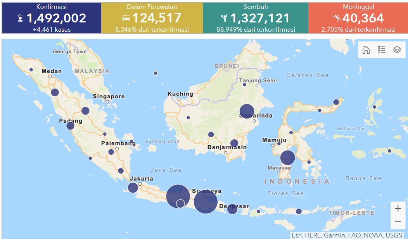Click the person icon beside 1,492,002
408x239 pixels.
pyautogui.click(x=20, y=18)
